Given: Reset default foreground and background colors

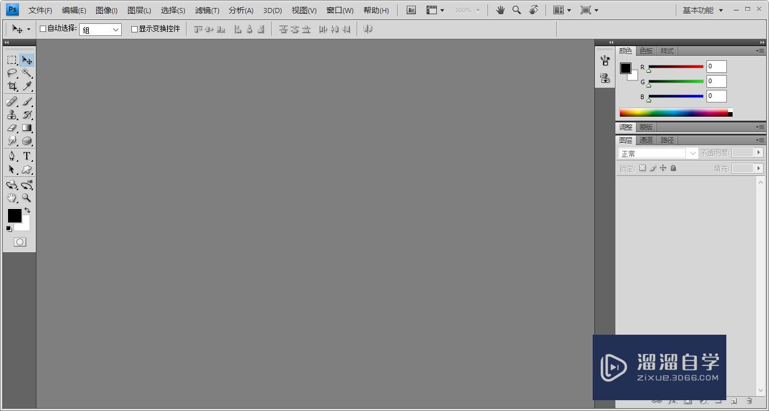Looking at the screenshot, I should (9, 228).
